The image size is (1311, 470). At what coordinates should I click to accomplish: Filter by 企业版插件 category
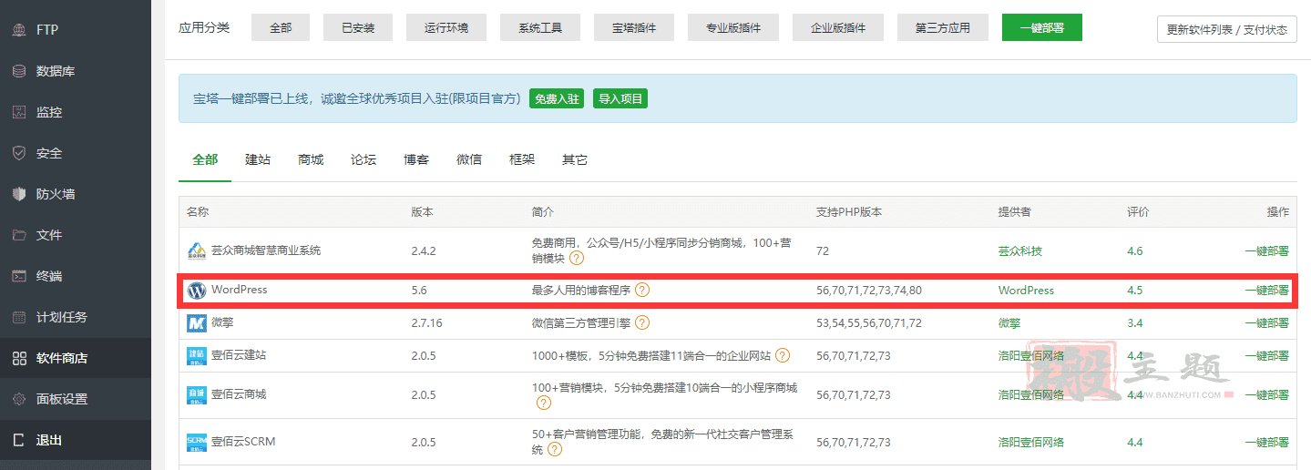pyautogui.click(x=838, y=28)
